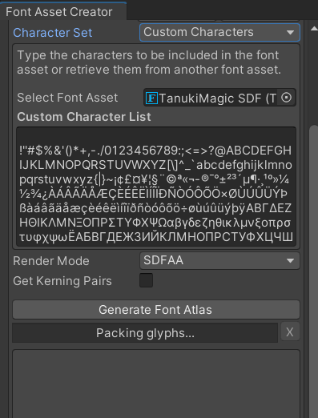Cancel glyph packing with the X button

[x=290, y=332]
